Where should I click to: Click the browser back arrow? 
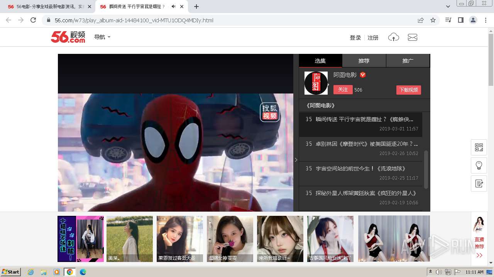click(8, 20)
